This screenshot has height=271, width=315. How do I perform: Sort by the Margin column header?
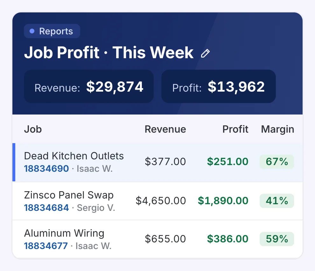[x=277, y=129]
